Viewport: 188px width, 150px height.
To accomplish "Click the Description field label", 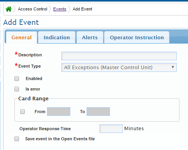I will pos(30,55).
